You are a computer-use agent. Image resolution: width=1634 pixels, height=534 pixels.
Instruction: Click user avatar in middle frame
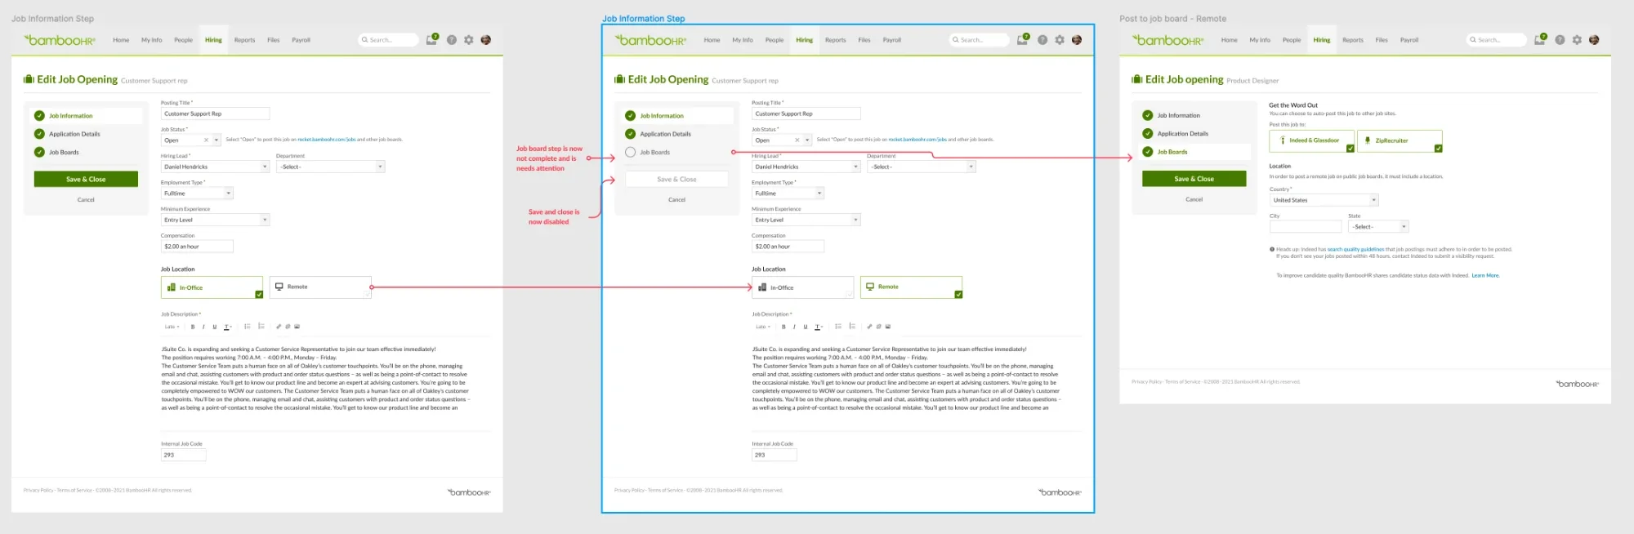pyautogui.click(x=1077, y=40)
